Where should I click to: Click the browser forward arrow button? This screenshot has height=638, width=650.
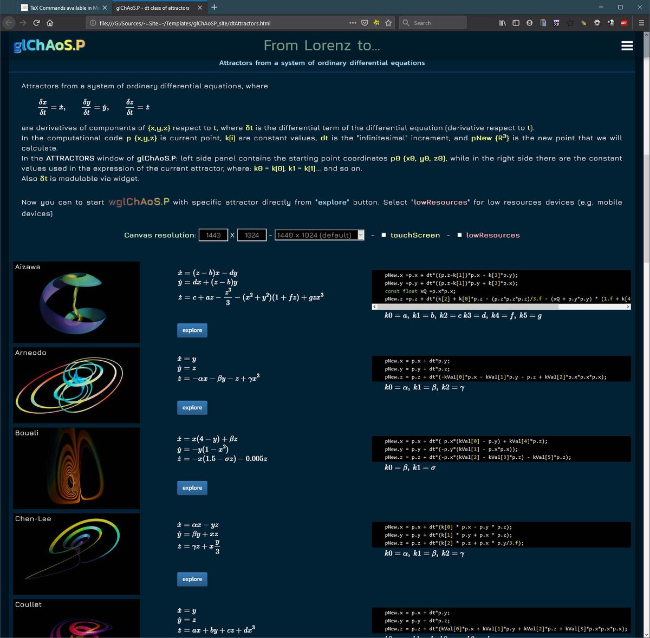(23, 23)
